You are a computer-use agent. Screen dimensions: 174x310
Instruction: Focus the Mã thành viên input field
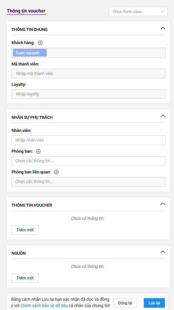(88, 73)
